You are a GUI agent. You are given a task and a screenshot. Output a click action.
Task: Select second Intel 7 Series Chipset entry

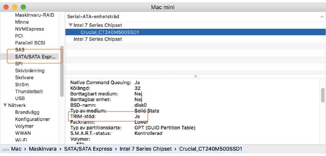(97, 39)
